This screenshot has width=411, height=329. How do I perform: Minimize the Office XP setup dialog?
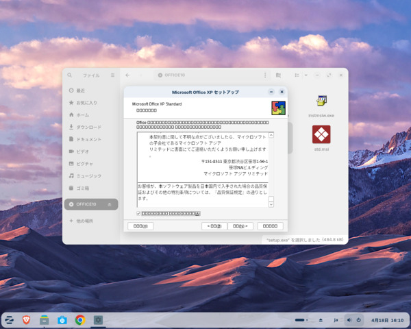point(271,92)
